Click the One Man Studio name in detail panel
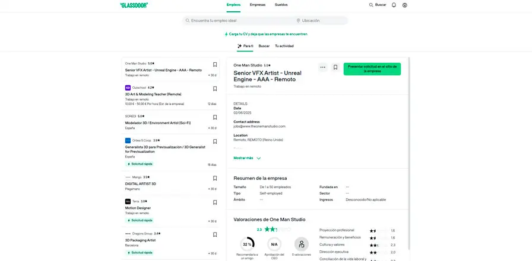Screen dimensions: 532x261 (248, 65)
